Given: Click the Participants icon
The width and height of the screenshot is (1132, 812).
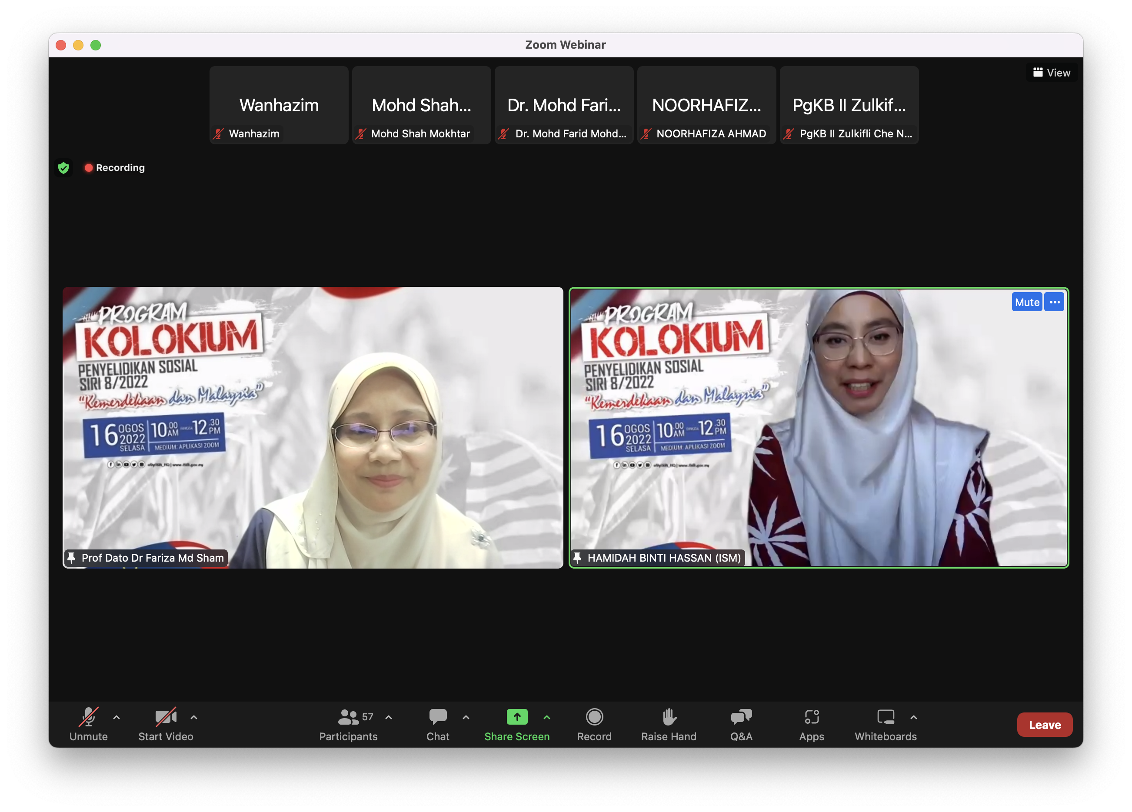Looking at the screenshot, I should click(348, 717).
